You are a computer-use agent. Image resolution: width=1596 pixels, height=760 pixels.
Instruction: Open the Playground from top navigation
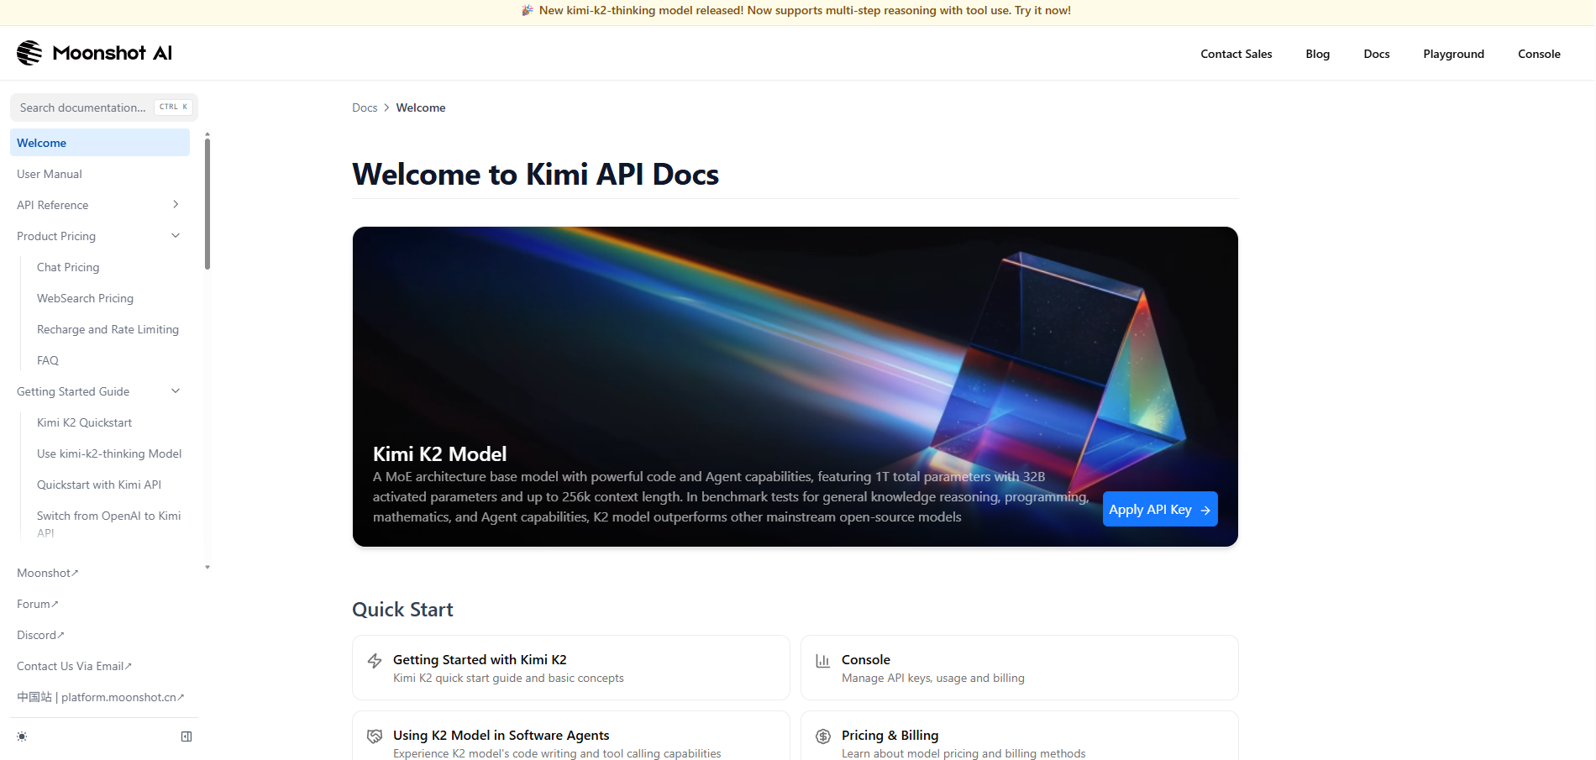coord(1453,54)
